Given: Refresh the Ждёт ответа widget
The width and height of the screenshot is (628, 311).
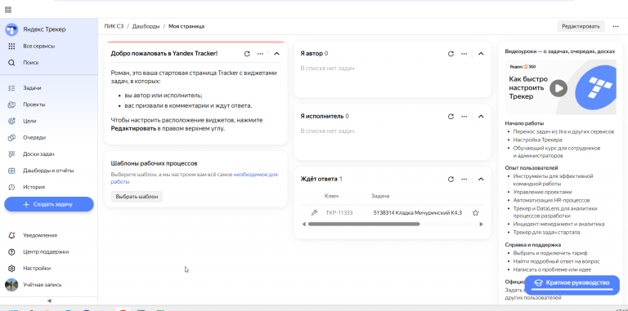Looking at the screenshot, I should 451,179.
